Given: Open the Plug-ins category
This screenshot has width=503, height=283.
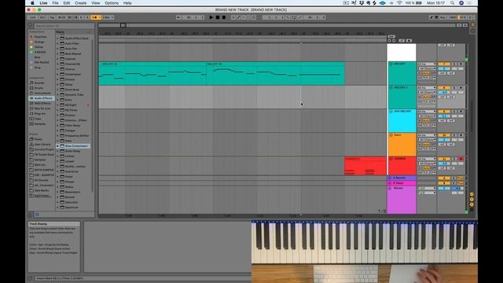Looking at the screenshot, I should point(42,113).
